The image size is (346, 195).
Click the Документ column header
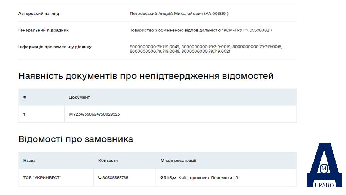(79, 97)
